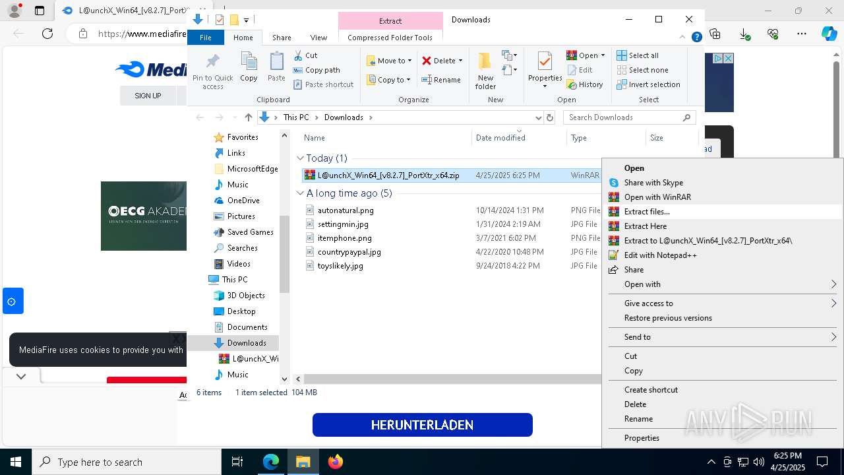This screenshot has width=844, height=475.
Task: Select countrypaypal.jpg file
Action: [x=349, y=252]
